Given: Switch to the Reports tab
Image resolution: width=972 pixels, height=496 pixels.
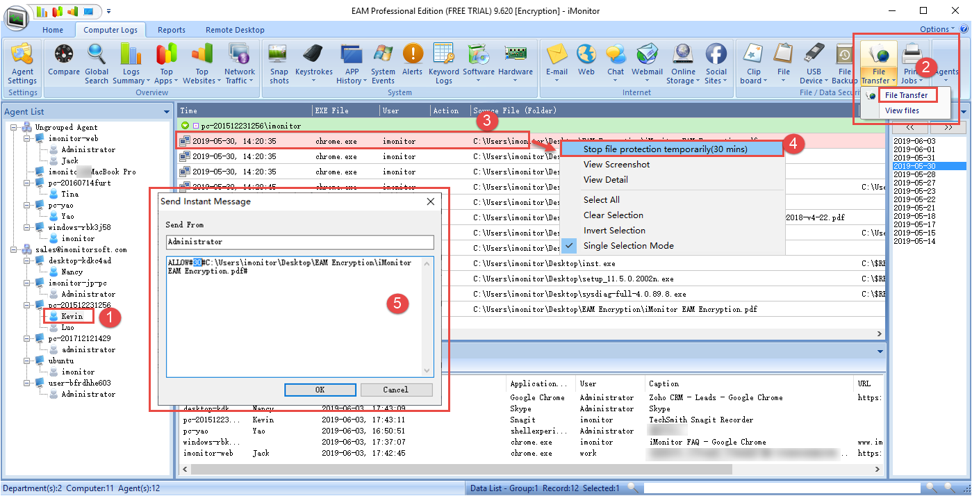Looking at the screenshot, I should [x=172, y=30].
